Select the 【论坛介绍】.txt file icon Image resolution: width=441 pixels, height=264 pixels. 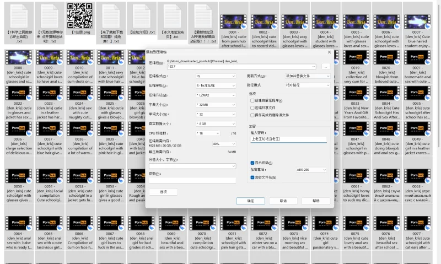click(142, 15)
